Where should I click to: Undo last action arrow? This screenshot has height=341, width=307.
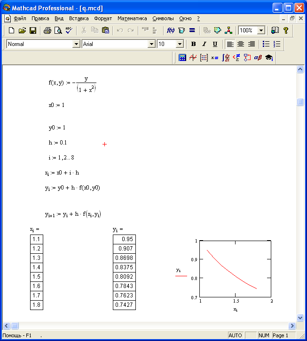[120, 30]
